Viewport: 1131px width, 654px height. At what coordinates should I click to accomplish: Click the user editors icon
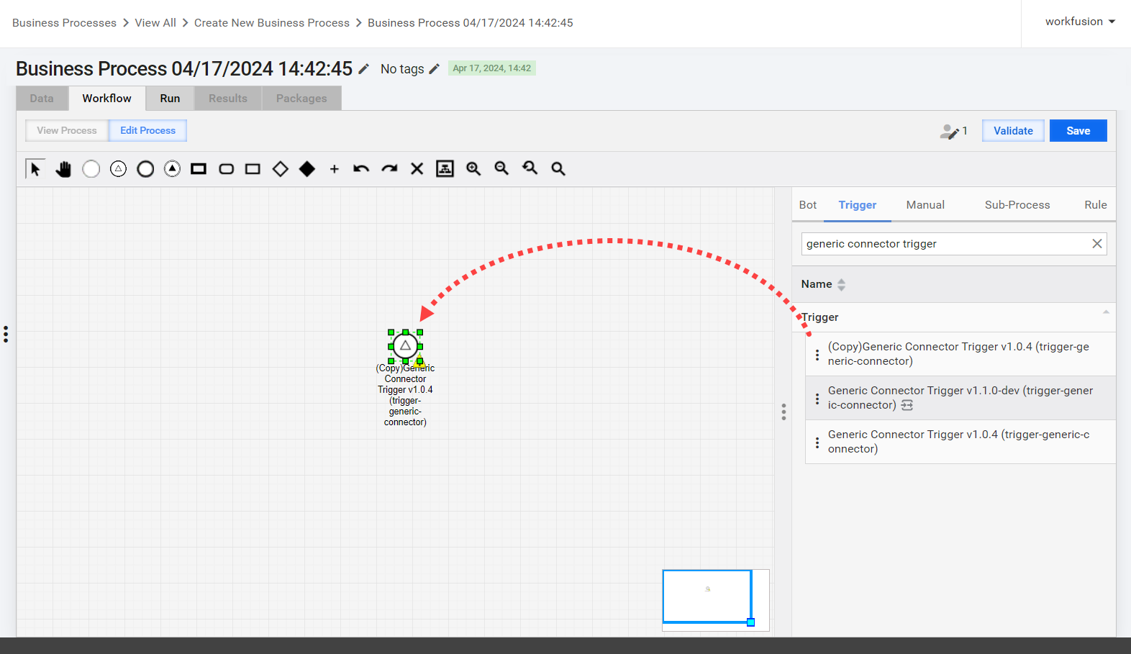click(949, 131)
